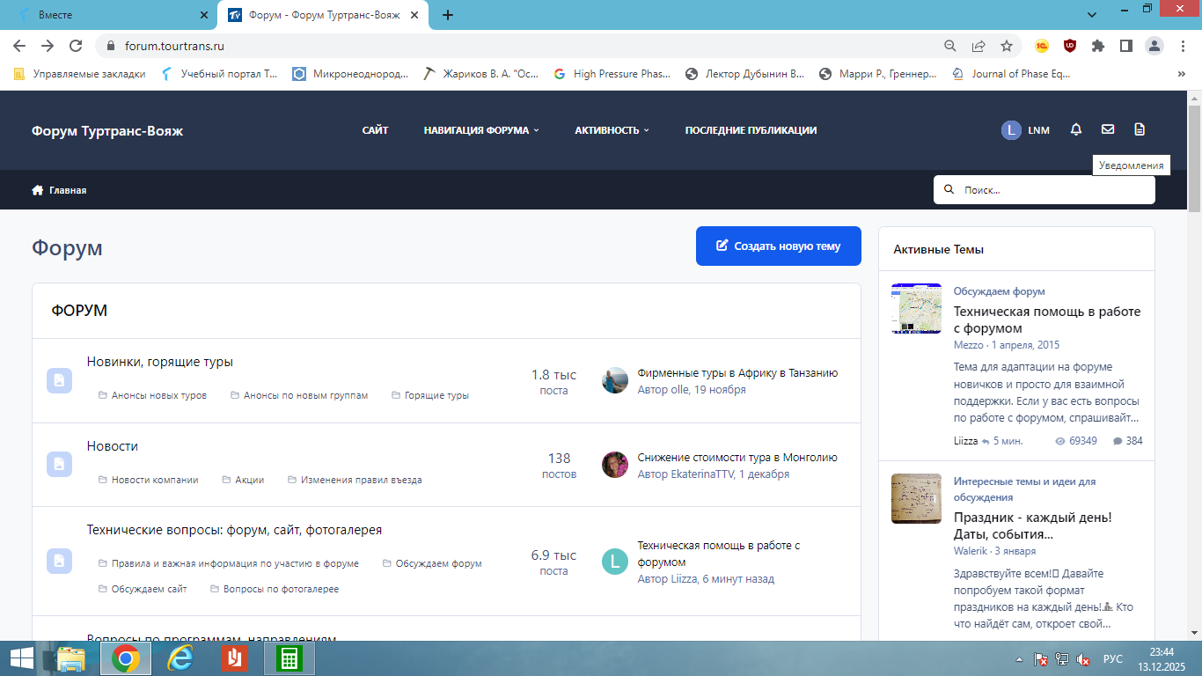Open messages envelope icon in header
Viewport: 1202px width, 676px height.
click(x=1108, y=130)
